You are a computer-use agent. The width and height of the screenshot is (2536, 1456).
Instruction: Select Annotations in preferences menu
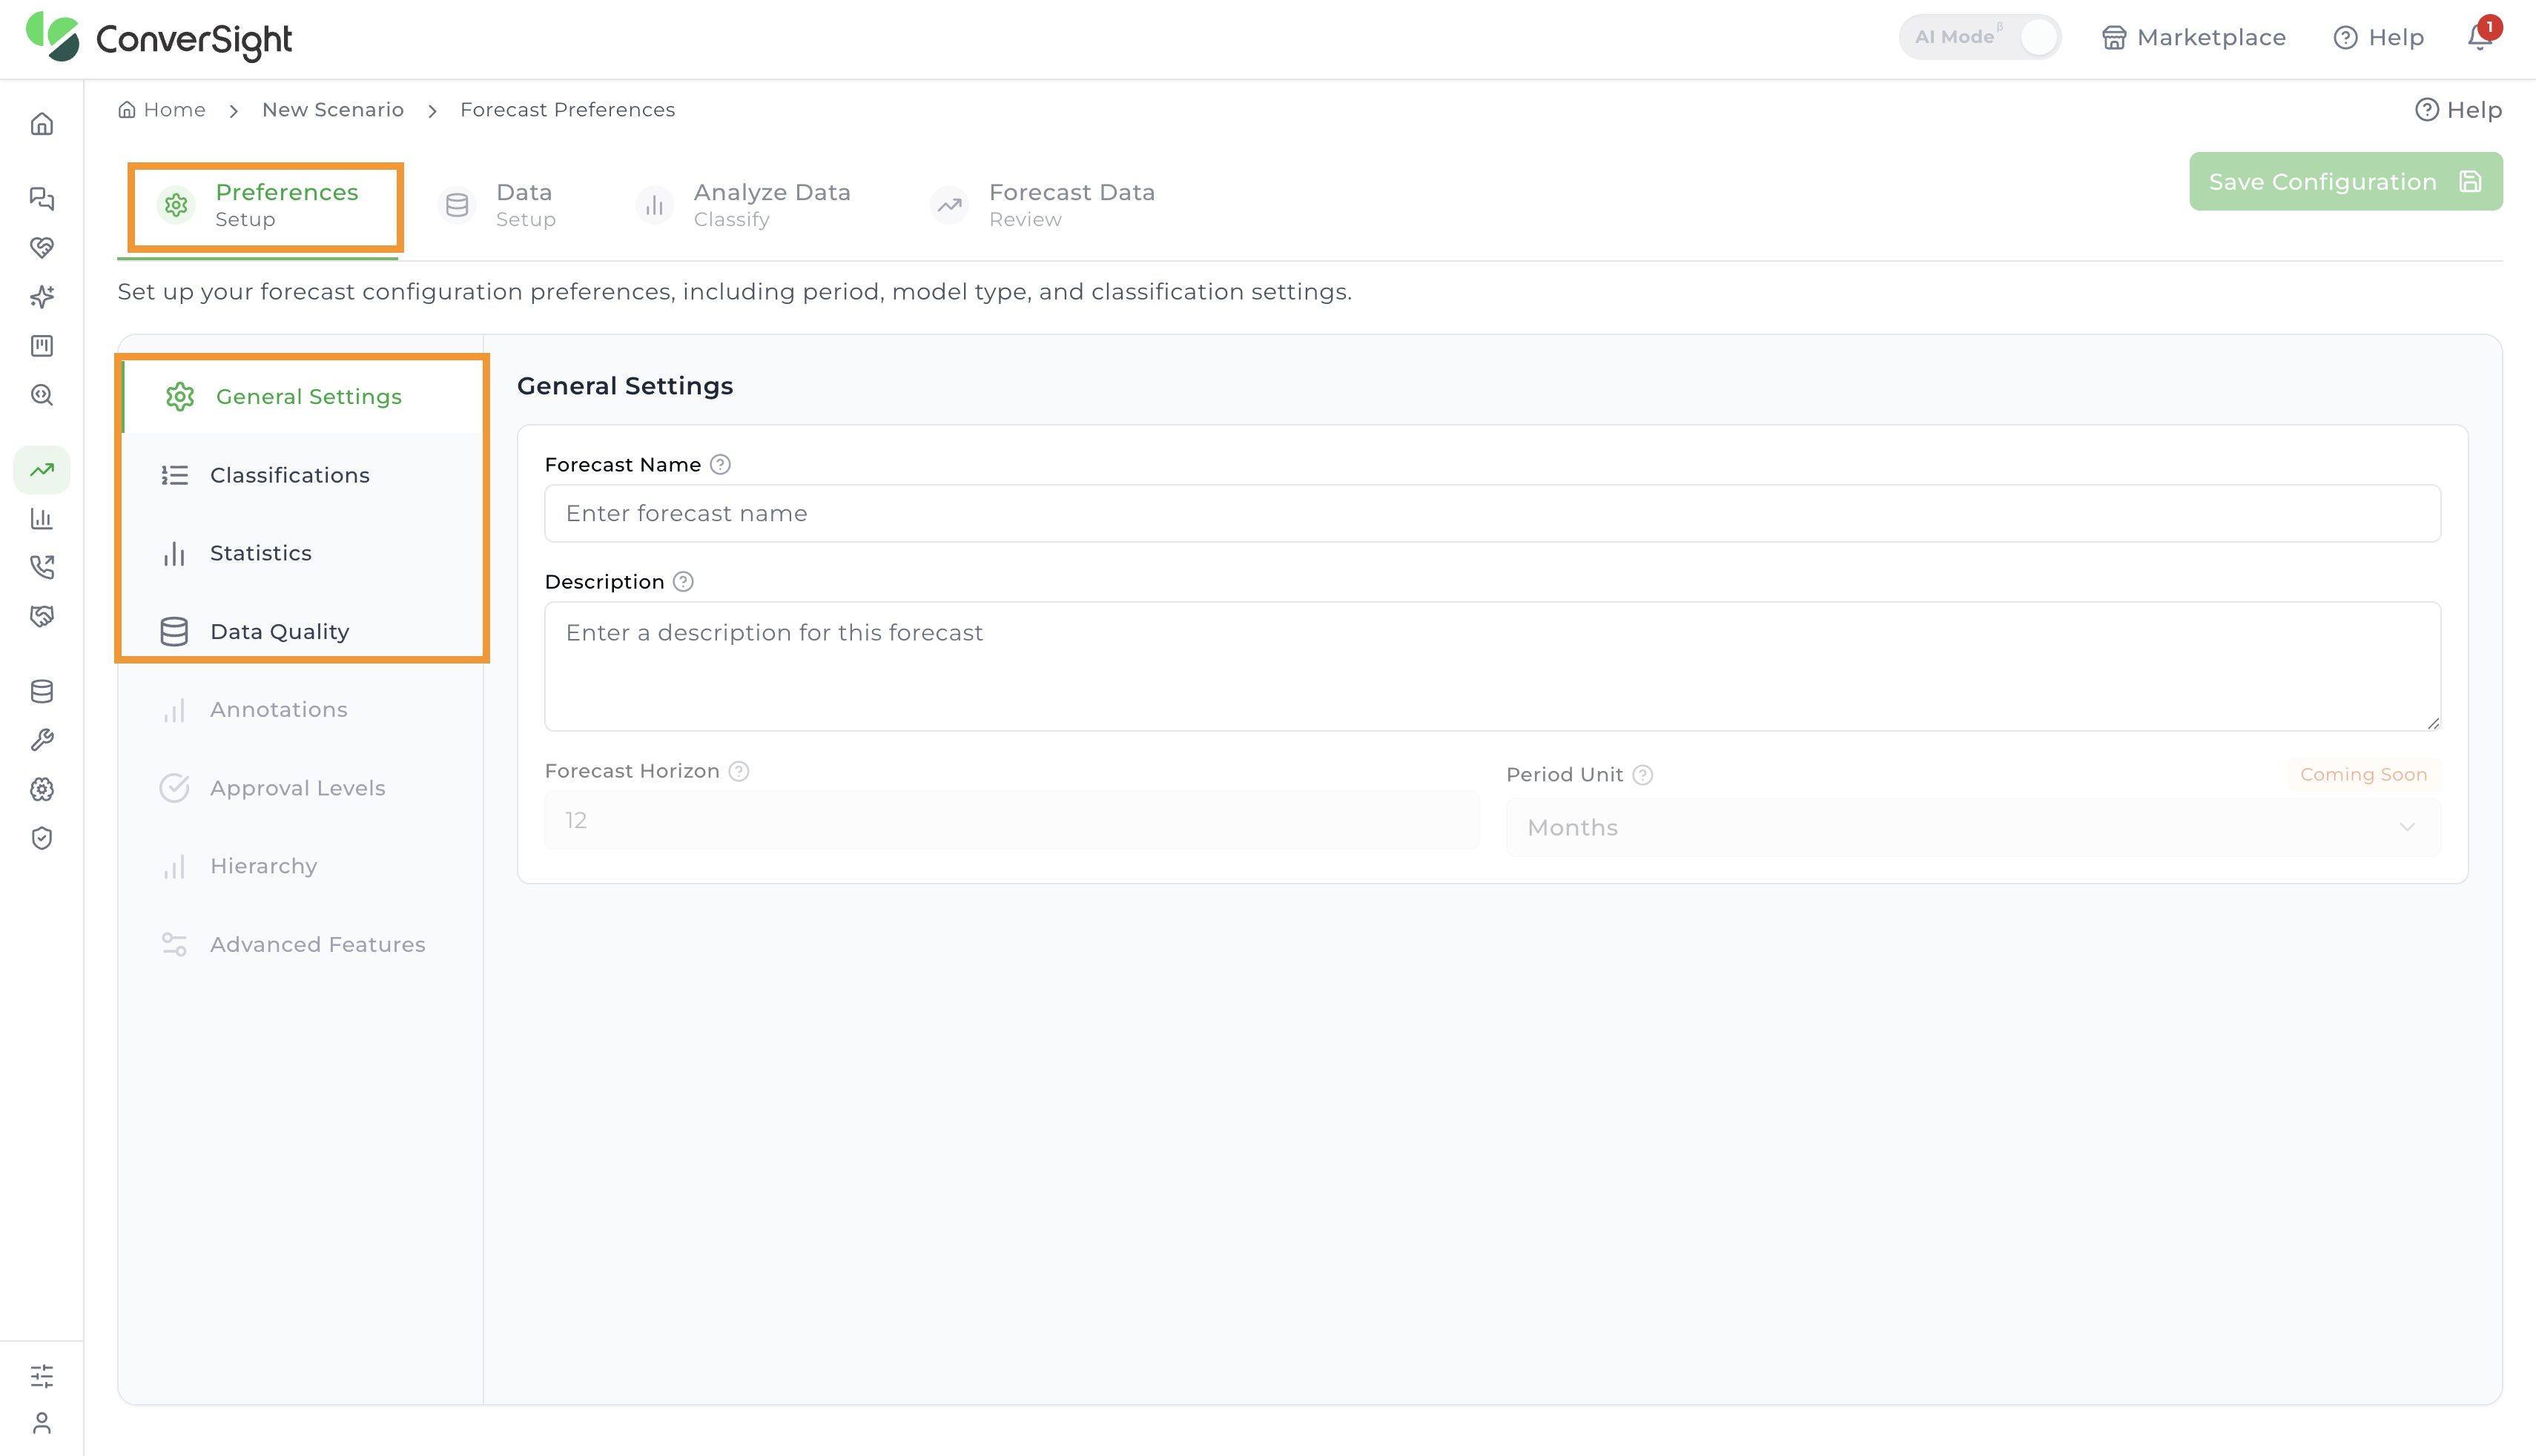(300, 709)
